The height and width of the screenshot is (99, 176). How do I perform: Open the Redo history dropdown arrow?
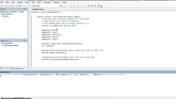(31, 6)
